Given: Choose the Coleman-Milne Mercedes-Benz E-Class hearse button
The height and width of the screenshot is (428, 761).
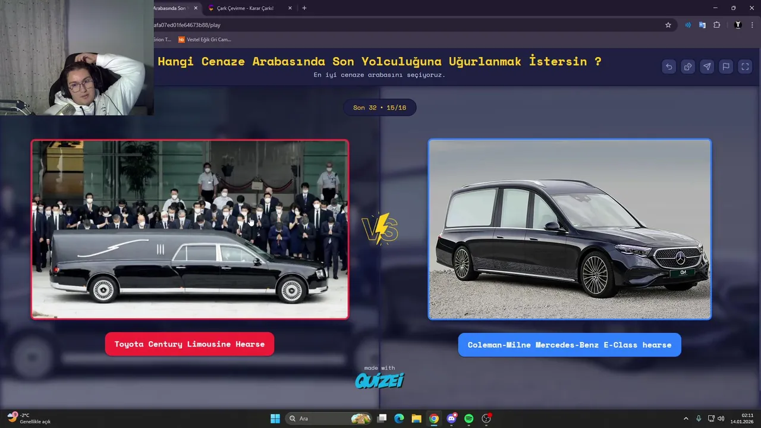Looking at the screenshot, I should (x=570, y=345).
